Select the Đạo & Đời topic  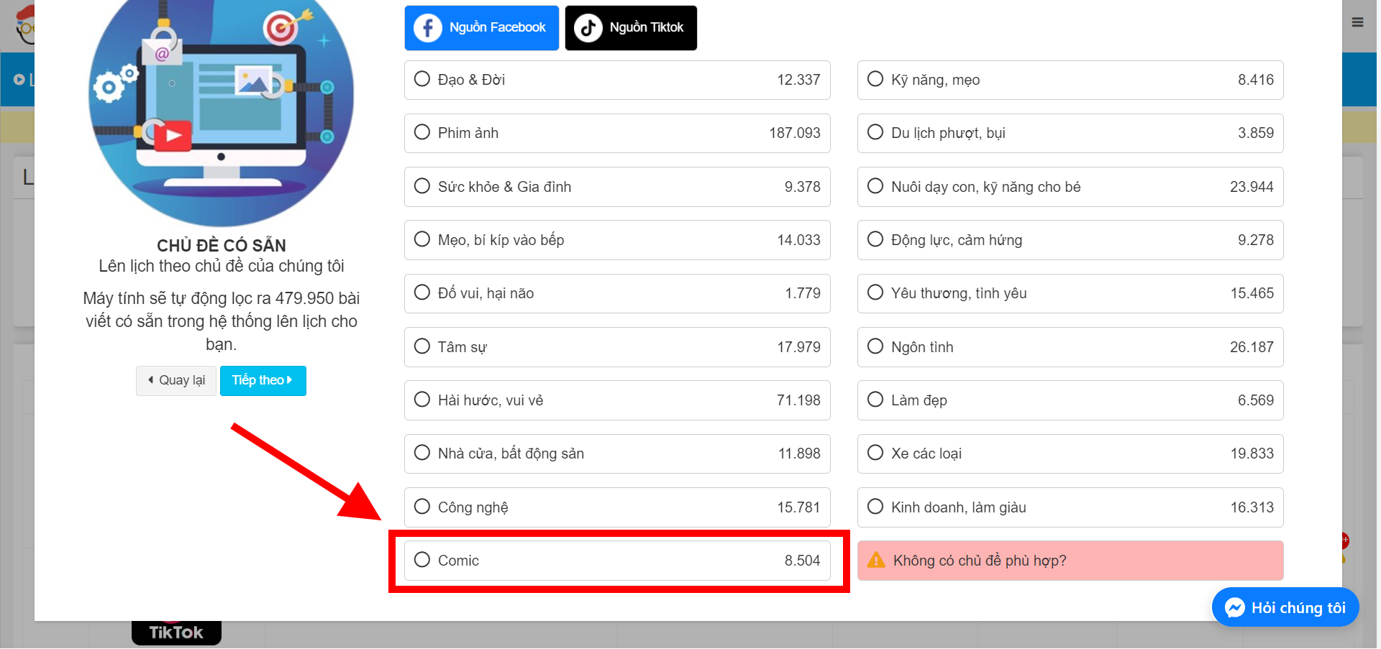coord(617,80)
